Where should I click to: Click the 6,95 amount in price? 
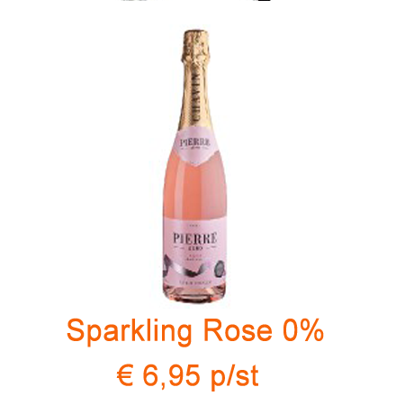click(172, 376)
